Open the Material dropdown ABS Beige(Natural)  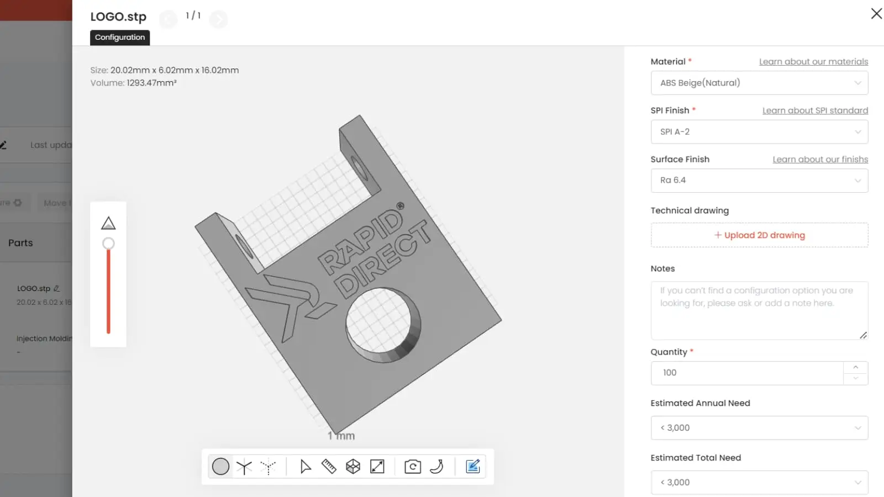[x=759, y=83]
